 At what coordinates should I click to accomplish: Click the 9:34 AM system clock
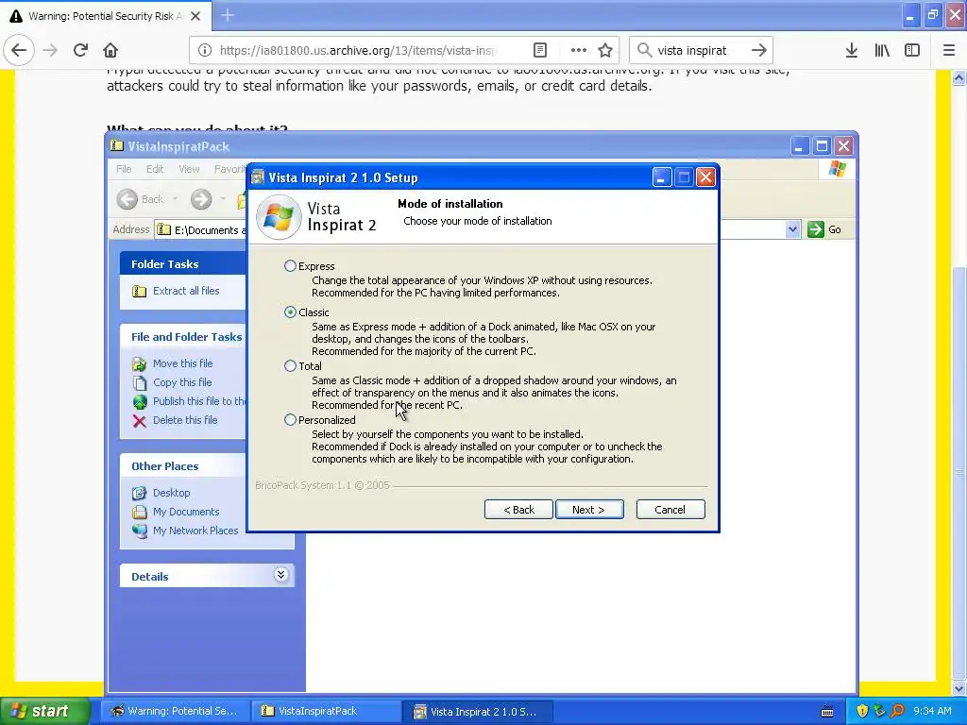pyautogui.click(x=932, y=711)
